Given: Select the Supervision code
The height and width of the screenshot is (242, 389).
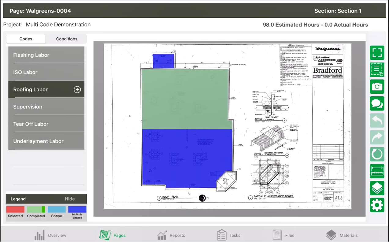Looking at the screenshot, I should [x=46, y=107].
